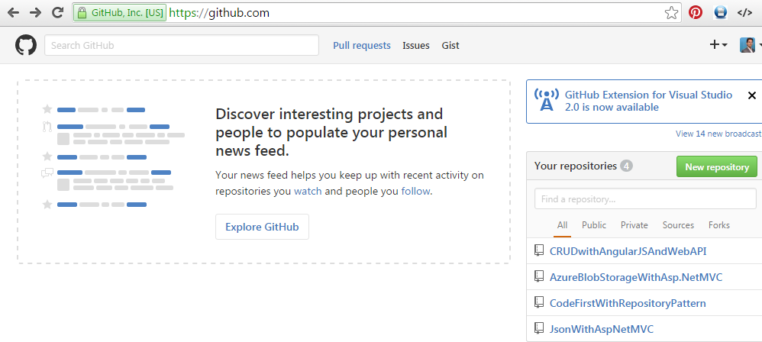Image resolution: width=762 pixels, height=342 pixels.
Task: Reload the page with refresh icon
Action: [58, 13]
